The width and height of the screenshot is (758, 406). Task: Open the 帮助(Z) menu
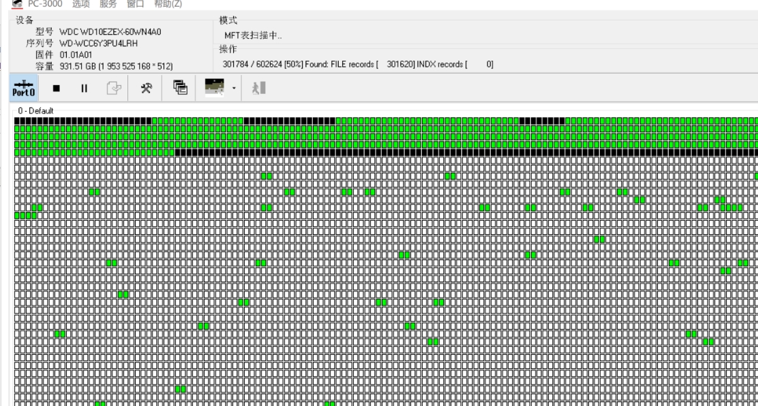point(168,4)
